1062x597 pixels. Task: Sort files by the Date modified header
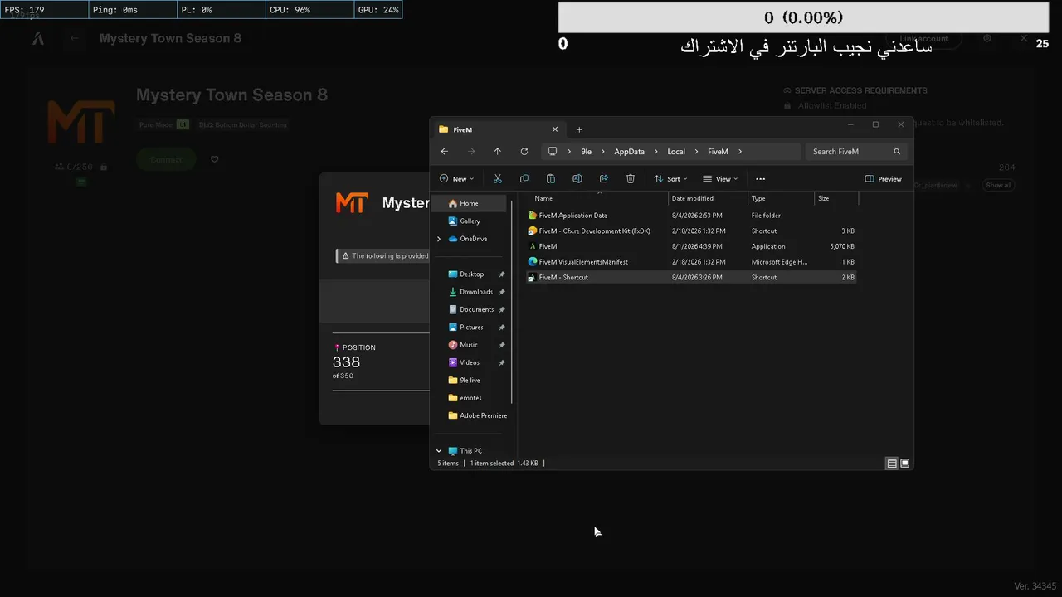coord(693,199)
